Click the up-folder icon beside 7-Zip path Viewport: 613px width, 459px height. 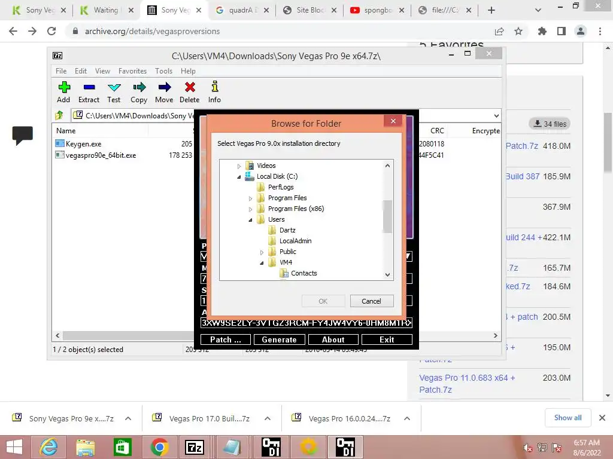point(59,115)
